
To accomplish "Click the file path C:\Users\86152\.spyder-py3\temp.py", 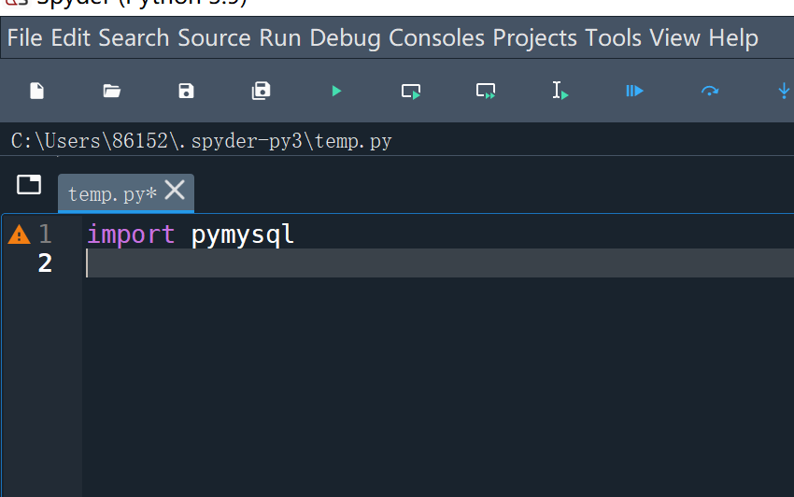I will [x=201, y=141].
